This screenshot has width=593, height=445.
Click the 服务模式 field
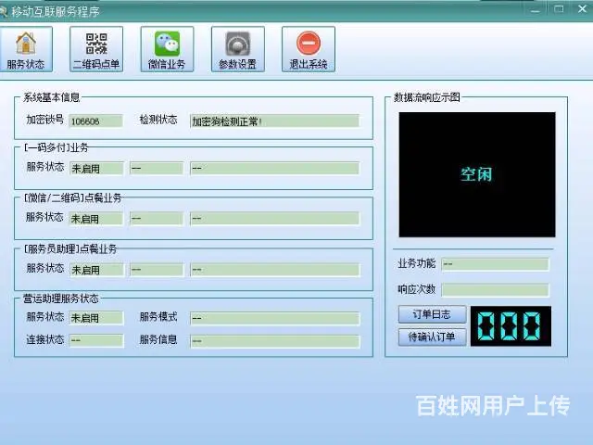274,318
